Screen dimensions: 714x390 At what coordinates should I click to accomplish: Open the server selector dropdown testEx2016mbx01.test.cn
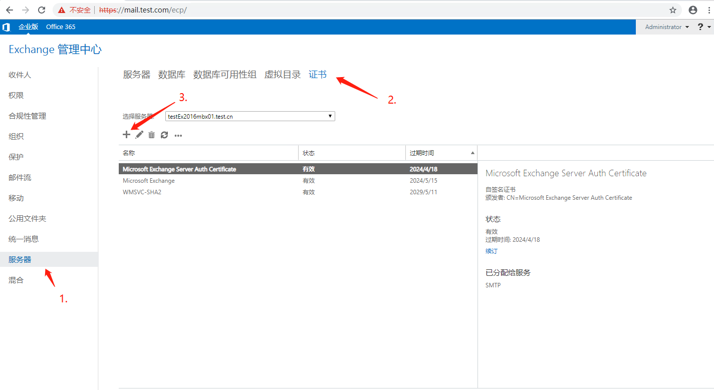pos(250,116)
